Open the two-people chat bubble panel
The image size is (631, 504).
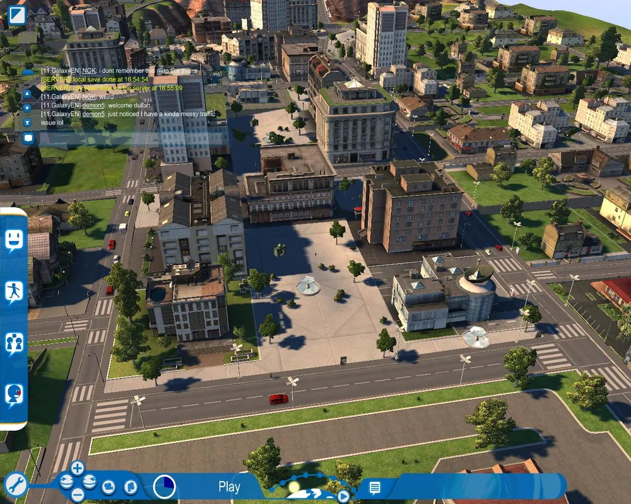pos(15,343)
